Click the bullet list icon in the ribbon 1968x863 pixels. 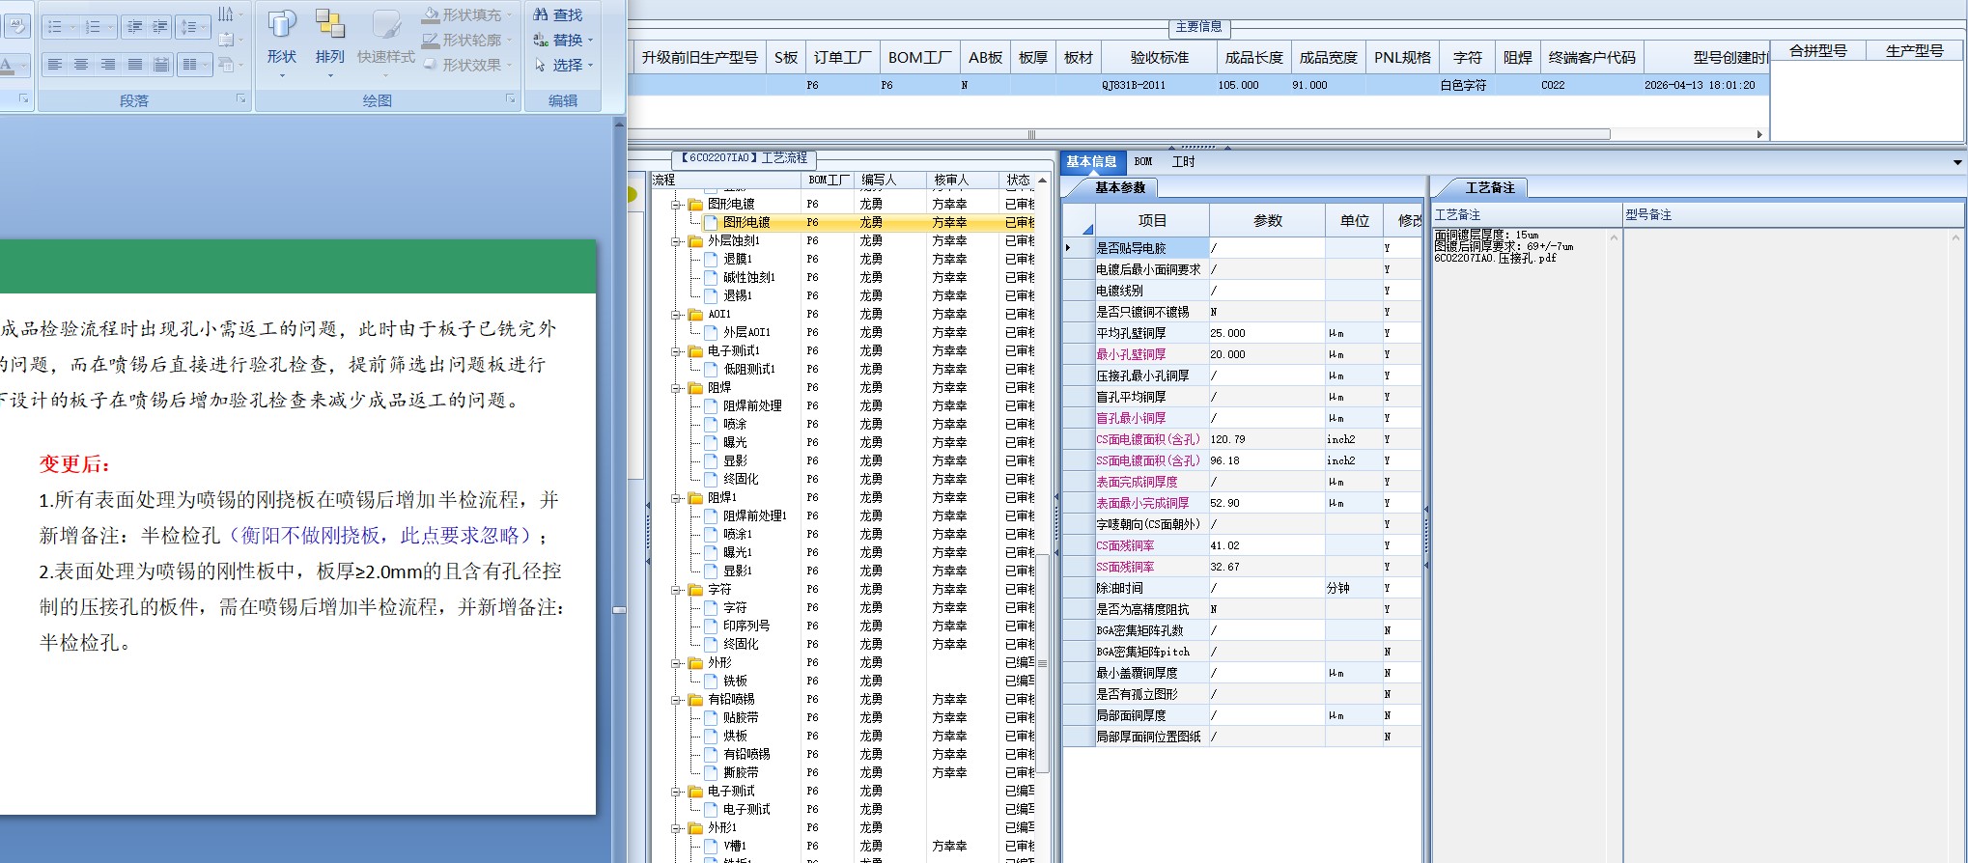click(55, 27)
